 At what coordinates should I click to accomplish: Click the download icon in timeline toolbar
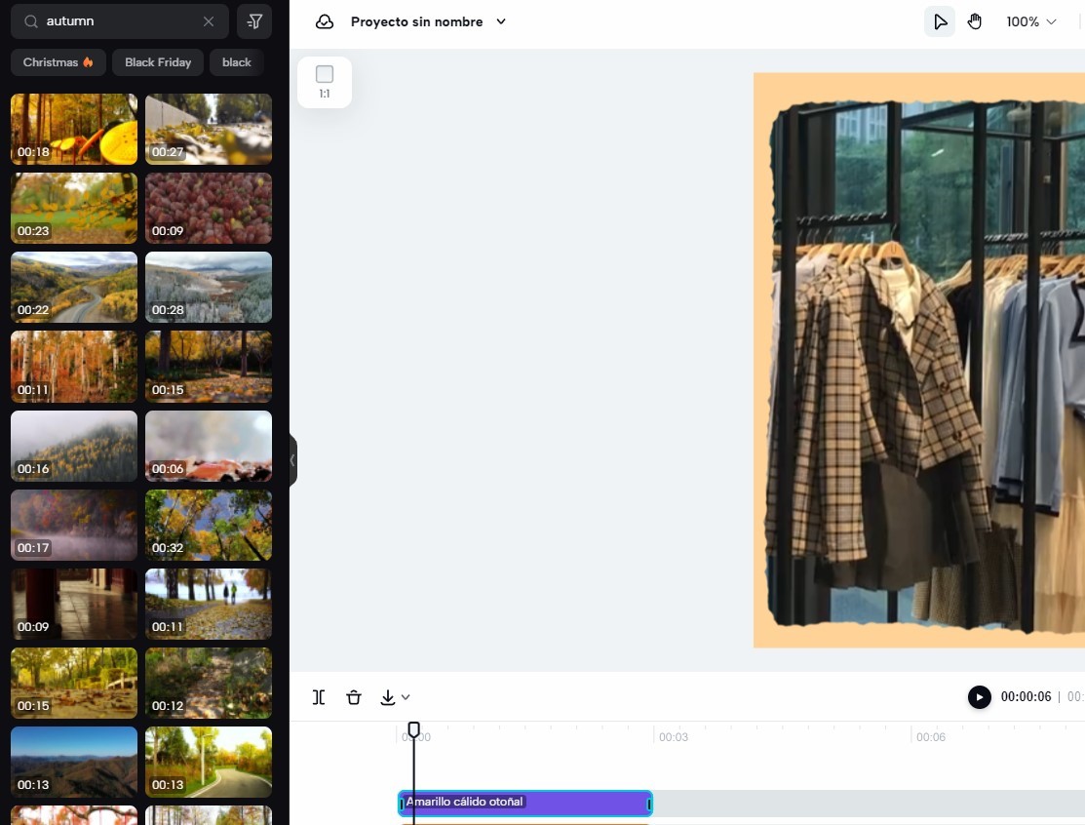tap(388, 697)
